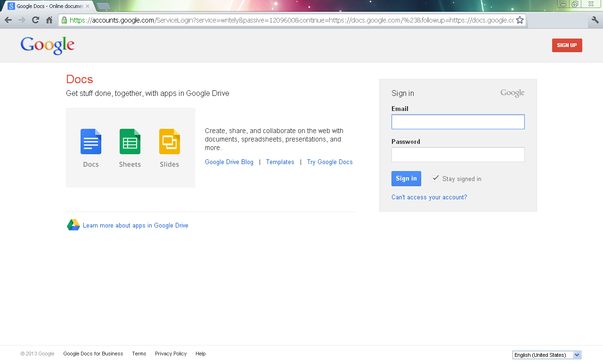Open the Can't access your account link
Viewport: 603px width, 362px height.
click(x=429, y=197)
